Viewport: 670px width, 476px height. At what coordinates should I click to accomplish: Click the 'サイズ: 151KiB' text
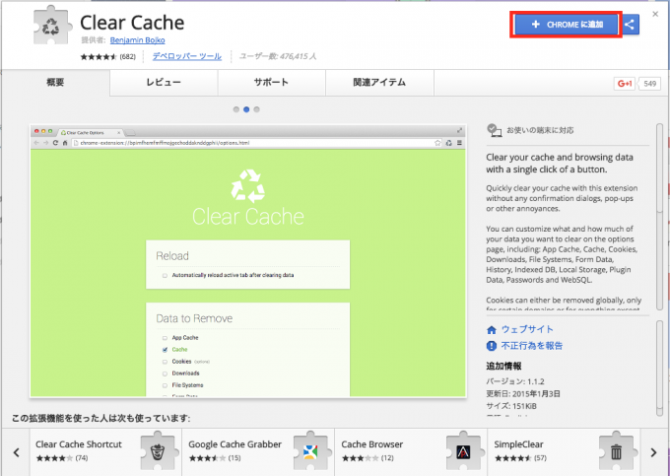pos(511,406)
